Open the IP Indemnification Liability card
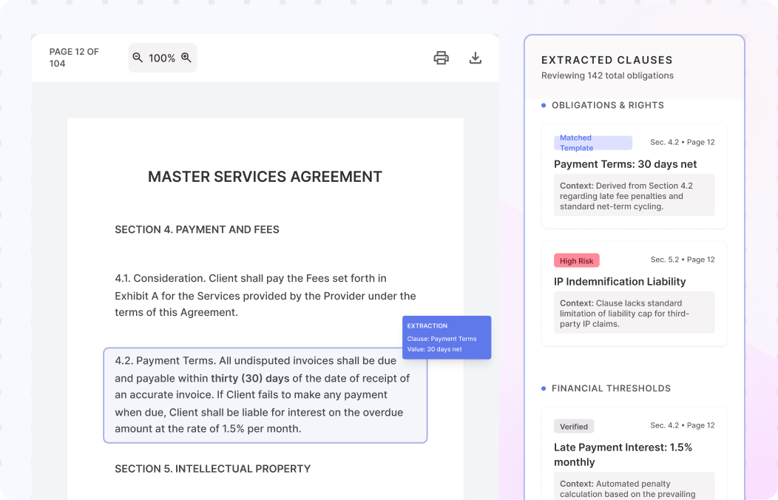Screen dimensions: 778x500 click(634, 294)
